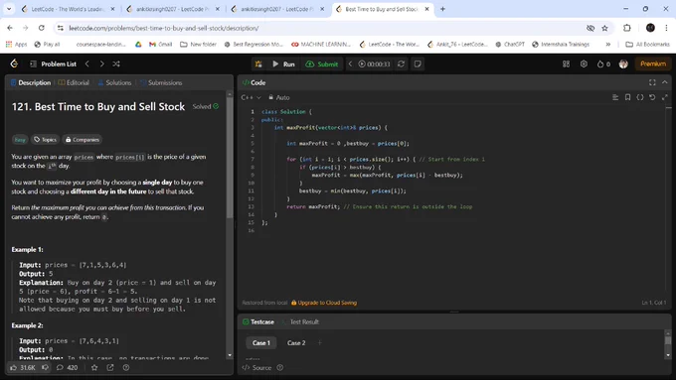Click the description panel scrollbar
The width and height of the screenshot is (676, 380).
(230, 158)
